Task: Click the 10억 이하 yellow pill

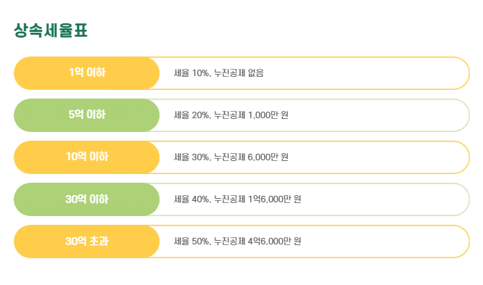Action: [x=87, y=157]
